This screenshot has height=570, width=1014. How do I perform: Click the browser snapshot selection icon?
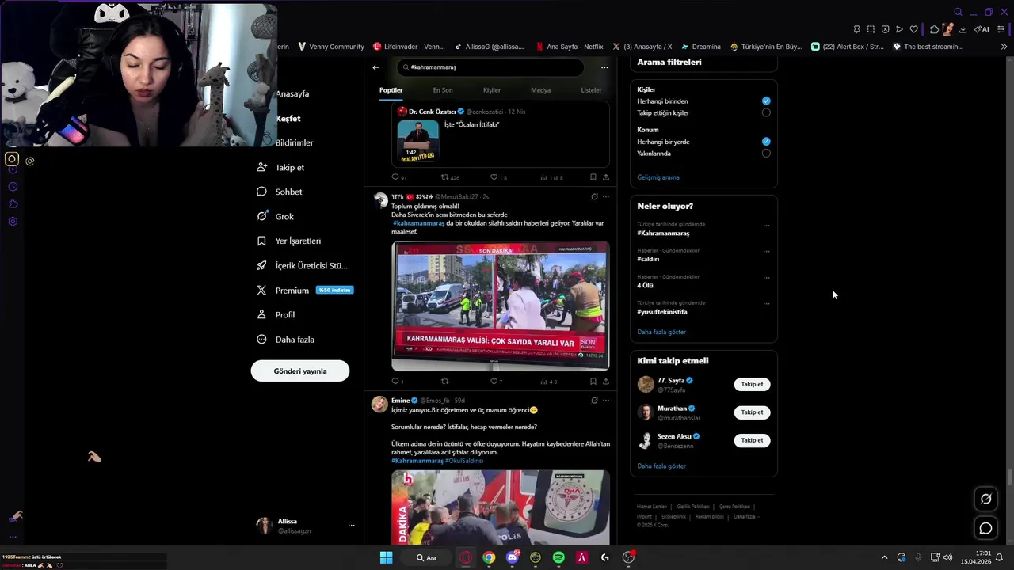tap(871, 29)
